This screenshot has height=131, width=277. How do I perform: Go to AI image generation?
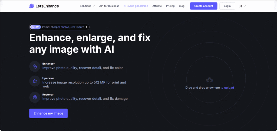pyautogui.click(x=136, y=6)
